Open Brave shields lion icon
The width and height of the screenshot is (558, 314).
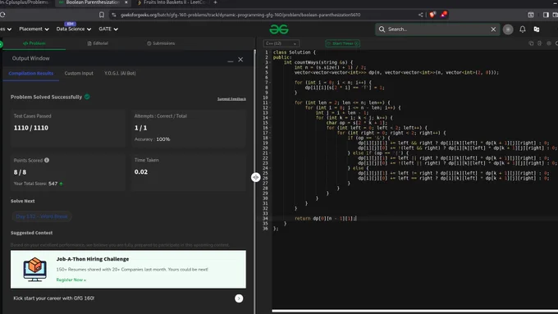coord(432,15)
